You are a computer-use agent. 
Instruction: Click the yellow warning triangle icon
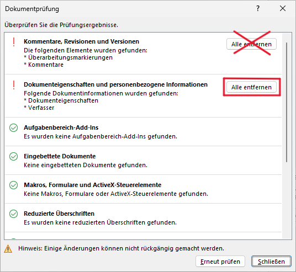[8, 249]
